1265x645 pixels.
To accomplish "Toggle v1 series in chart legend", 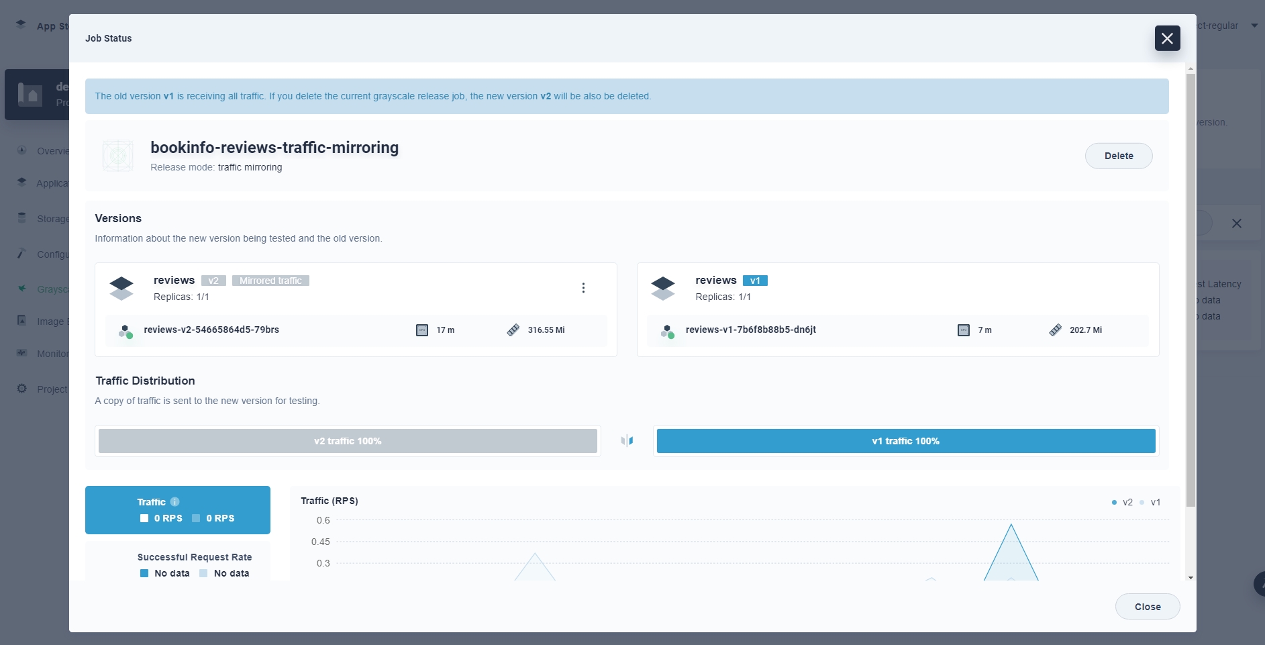I will point(1150,502).
